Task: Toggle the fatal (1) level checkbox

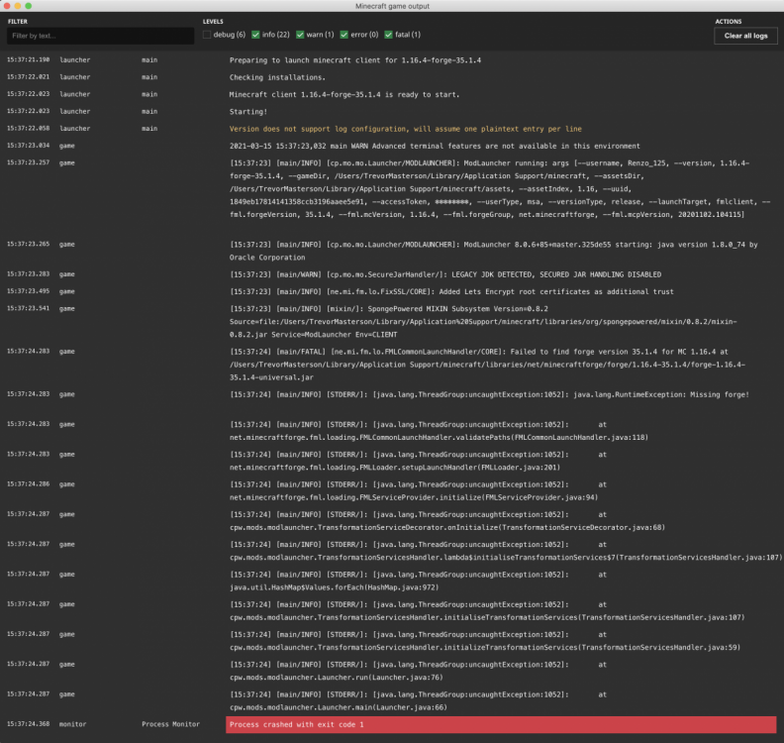Action: [388, 35]
